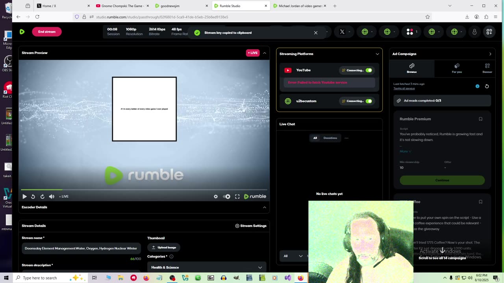Open the add-widgets grid icon at top right
This screenshot has width=504, height=283.
point(489,32)
